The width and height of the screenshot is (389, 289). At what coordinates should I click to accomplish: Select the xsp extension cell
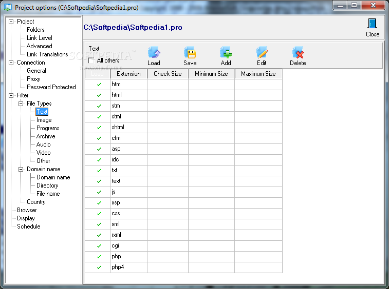129,202
